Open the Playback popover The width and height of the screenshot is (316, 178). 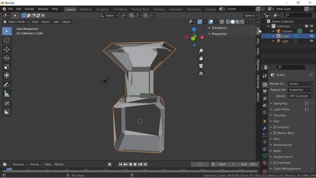[20, 164]
